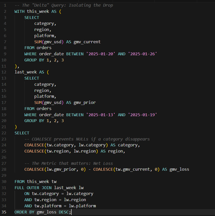Image resolution: width=215 pixels, height=216 pixels.
Task: Place cursor on the SELECT keyword at line 22
Action: (x=21, y=133)
